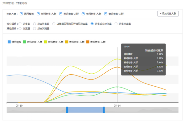
Task: Toggle orange 老妈老客-人群 legend swatch
Action: [88, 42]
